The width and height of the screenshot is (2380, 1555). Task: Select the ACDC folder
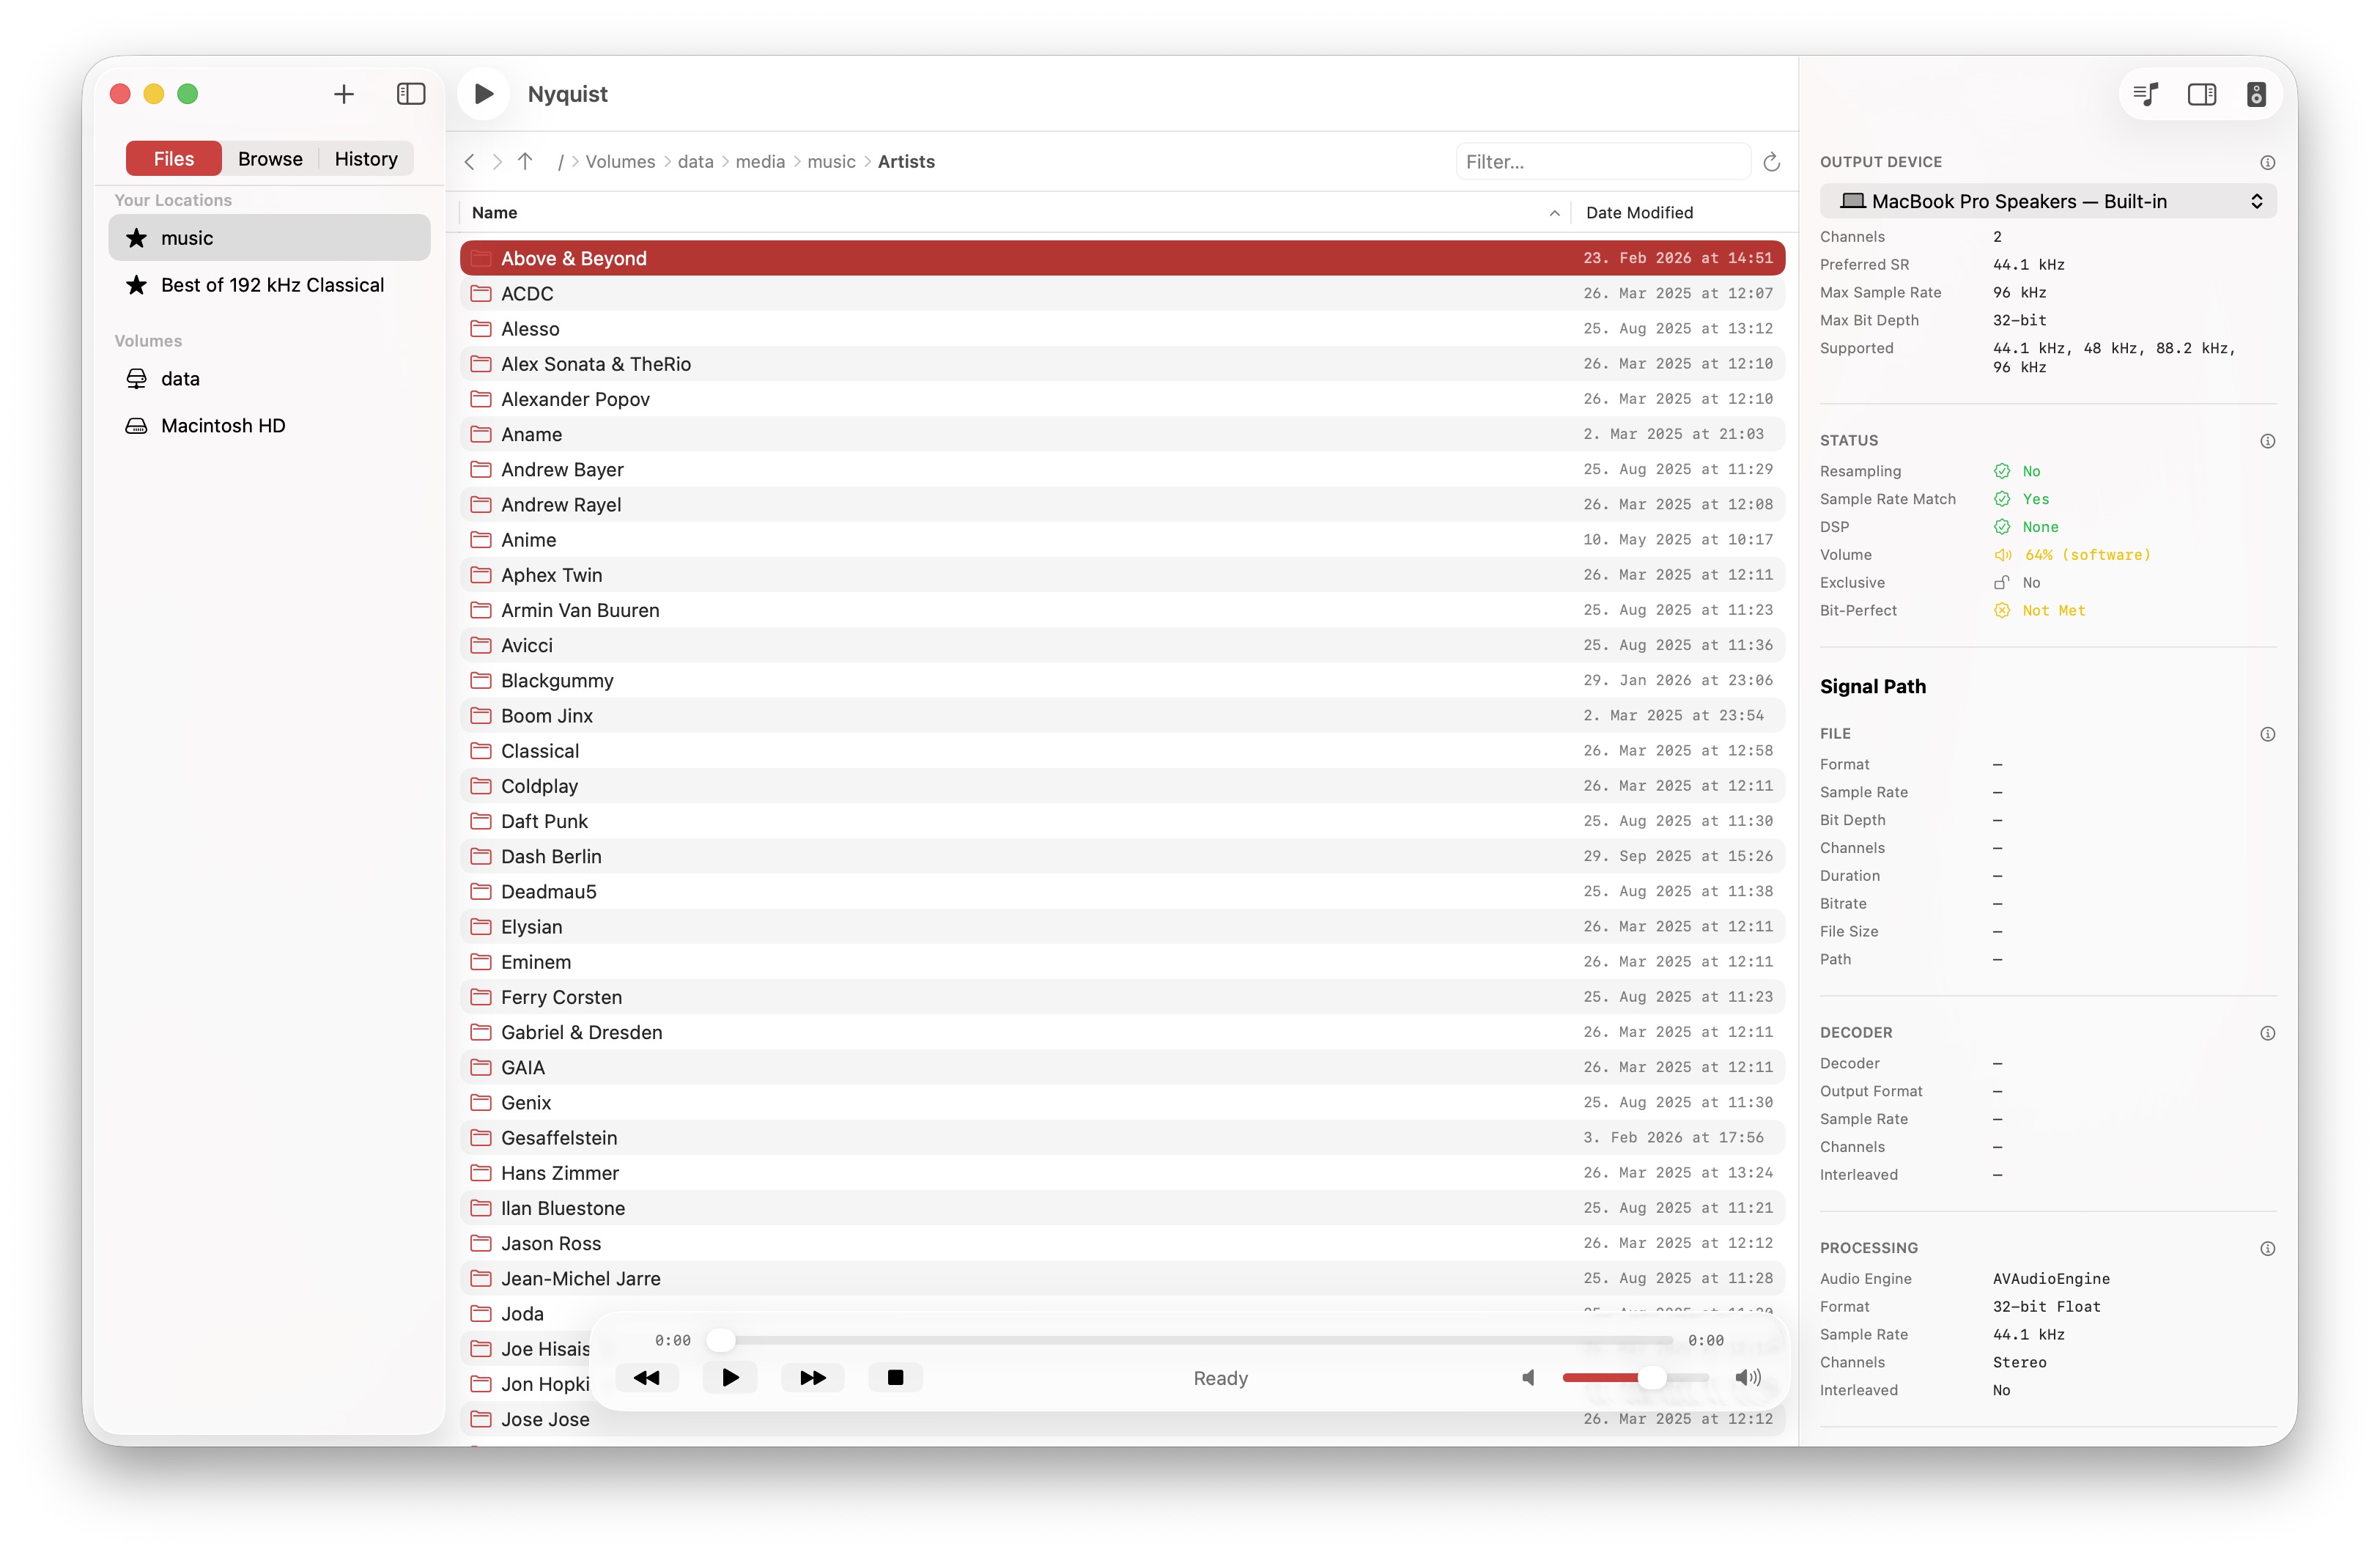click(1122, 294)
